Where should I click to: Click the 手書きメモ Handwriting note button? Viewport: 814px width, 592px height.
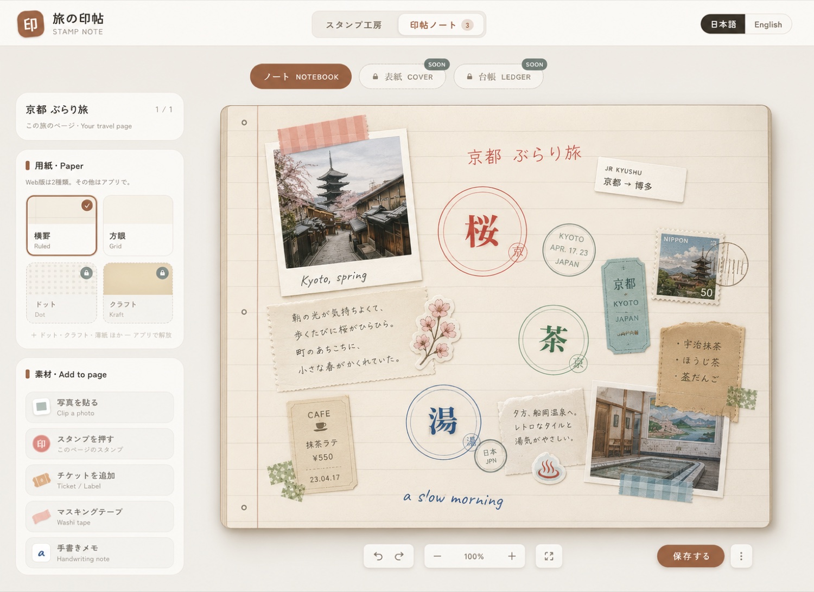[x=100, y=553]
